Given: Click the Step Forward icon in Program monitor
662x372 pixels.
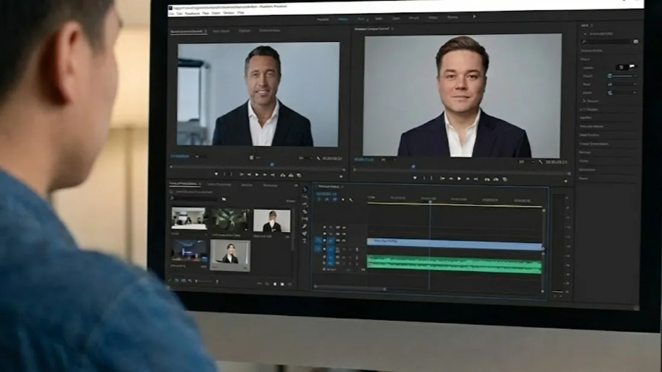Looking at the screenshot, I should point(468,178).
